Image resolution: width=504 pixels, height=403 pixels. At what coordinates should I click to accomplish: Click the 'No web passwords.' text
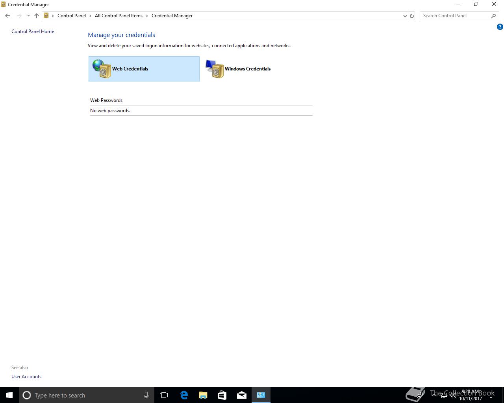tap(110, 111)
